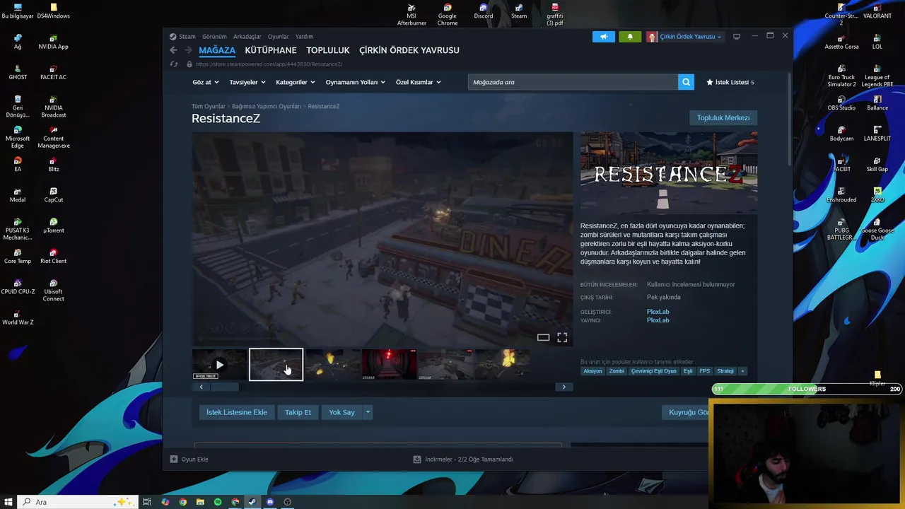Open arrow dropdown next to Yok Say
905x509 pixels.
pos(368,412)
